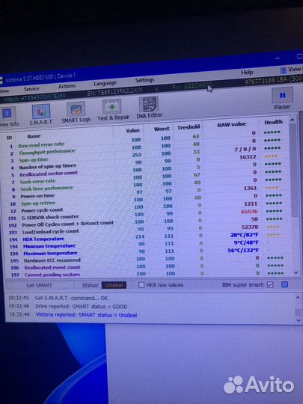The width and height of the screenshot is (303, 404).
Task: Click the Unideal status indicator
Action: tap(114, 285)
